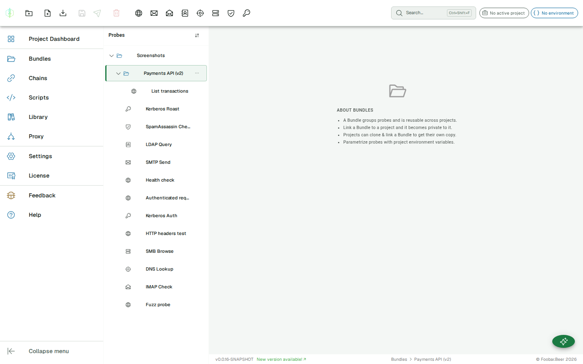Select the SMB Browse probe
Screen dimensions: 583x364
click(x=156, y=251)
